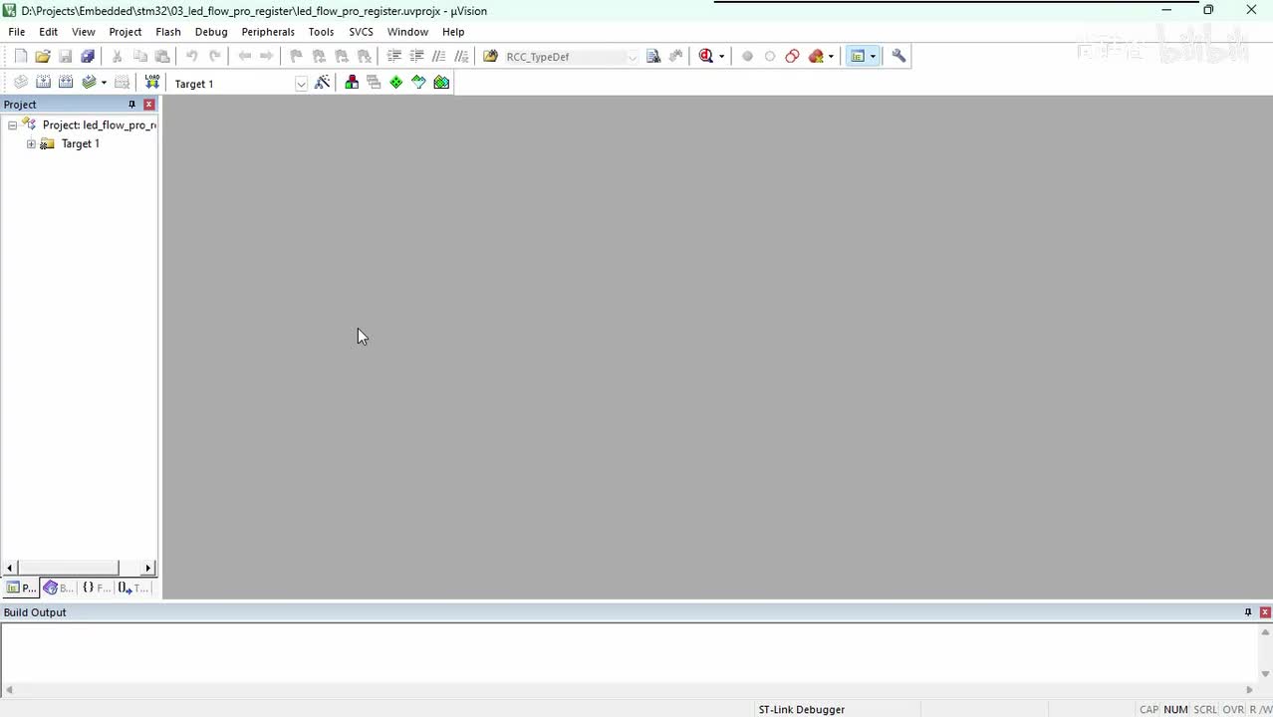The image size is (1273, 717).
Task: Open the SVCS menu
Action: pos(361,32)
